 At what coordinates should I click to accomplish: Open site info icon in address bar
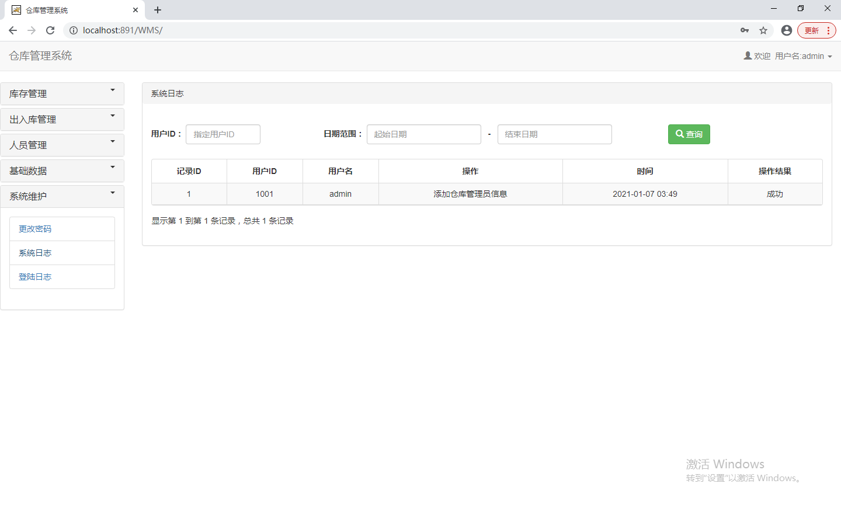tap(74, 30)
